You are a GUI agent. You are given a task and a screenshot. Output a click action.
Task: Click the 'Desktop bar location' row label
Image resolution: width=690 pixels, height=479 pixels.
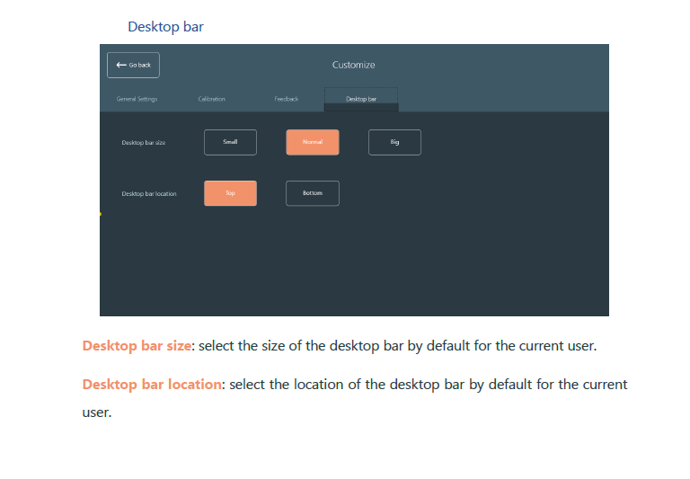click(149, 194)
